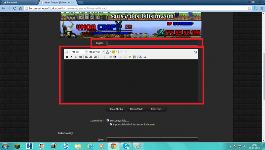Click the Skype extension icon in Chrome
The height and width of the screenshot is (150, 265).
[256, 8]
